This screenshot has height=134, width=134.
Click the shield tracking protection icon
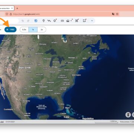coord(7,14)
